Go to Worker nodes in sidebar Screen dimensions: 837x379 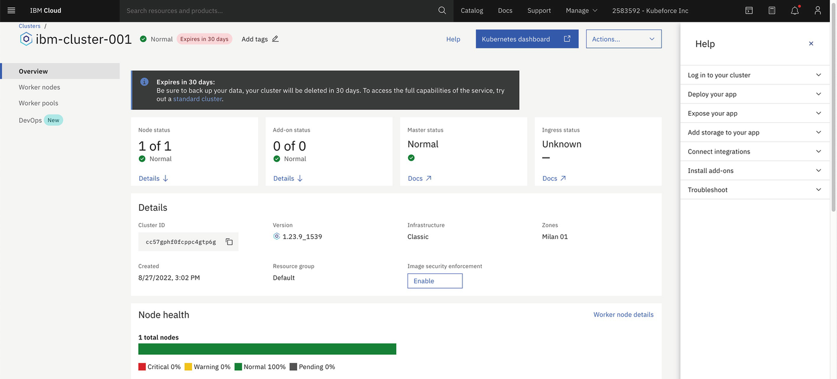coord(40,87)
